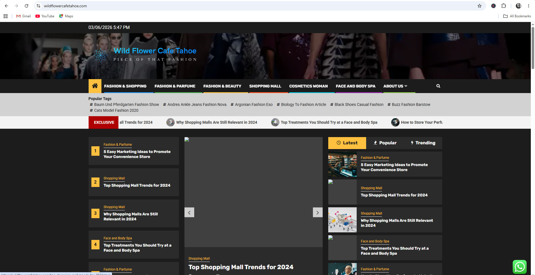Open tag Black Shoes Casual Fashion

tap(357, 104)
